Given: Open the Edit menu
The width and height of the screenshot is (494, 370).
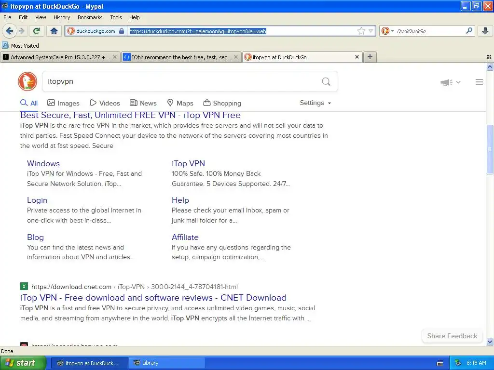Looking at the screenshot, I should 23,17.
